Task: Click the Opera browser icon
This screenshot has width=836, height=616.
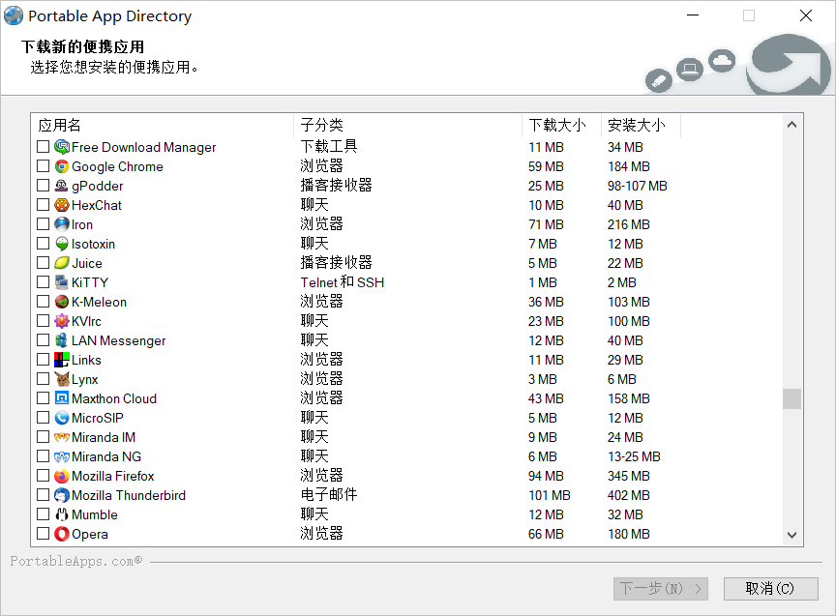Action: pyautogui.click(x=62, y=534)
